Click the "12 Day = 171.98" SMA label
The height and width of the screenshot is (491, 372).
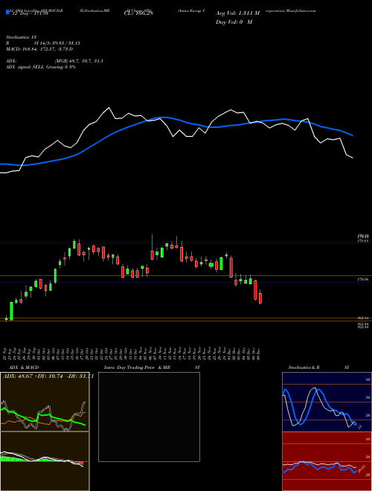coord(29,13)
